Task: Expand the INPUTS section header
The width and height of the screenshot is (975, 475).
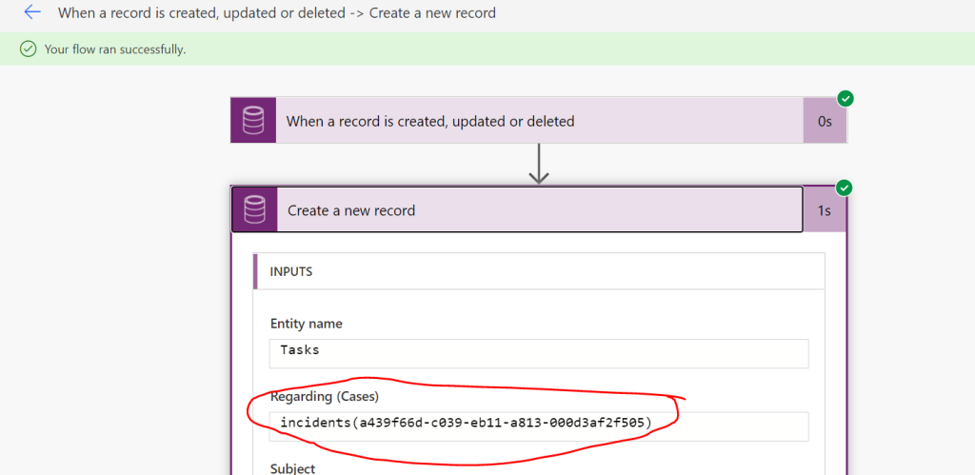Action: pos(291,271)
